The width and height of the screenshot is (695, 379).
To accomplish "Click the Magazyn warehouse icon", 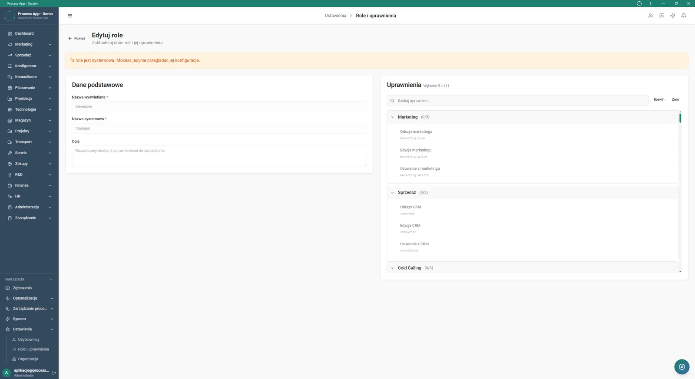I will [x=10, y=120].
